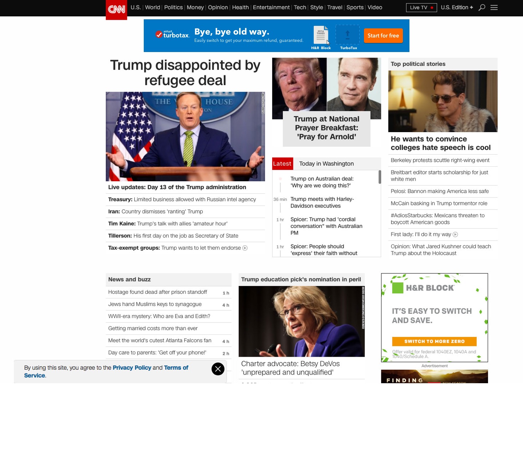523x468 pixels.
Task: Select the Latest tab
Action: (x=282, y=164)
